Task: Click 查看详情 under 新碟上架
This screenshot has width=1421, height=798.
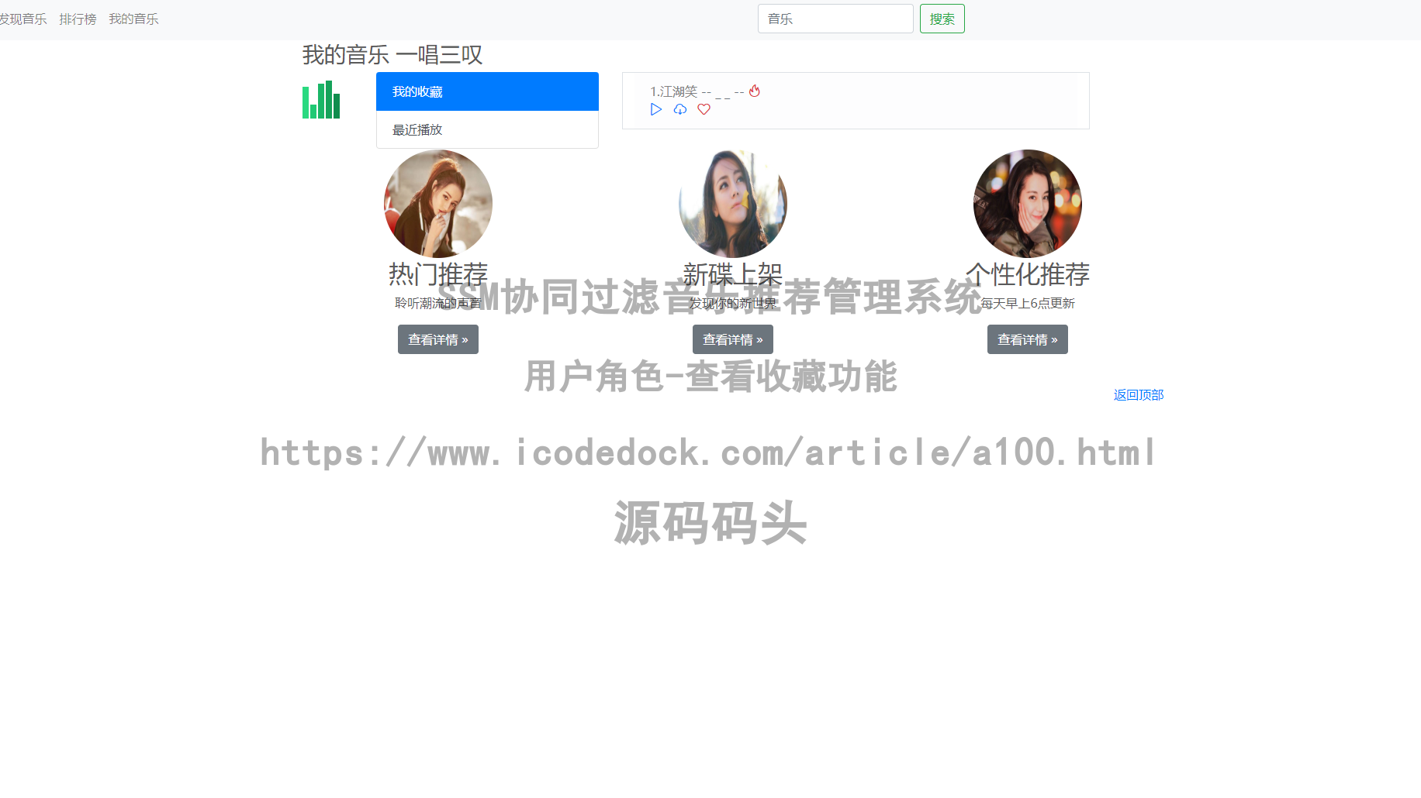Action: point(732,339)
